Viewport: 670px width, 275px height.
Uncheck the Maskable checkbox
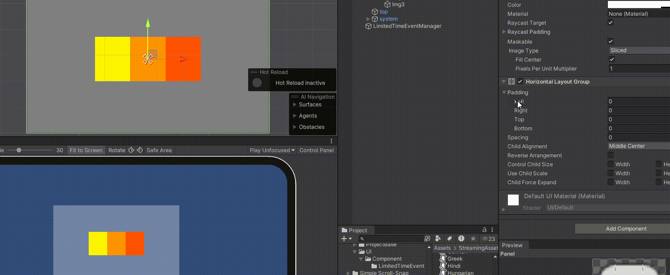[611, 42]
